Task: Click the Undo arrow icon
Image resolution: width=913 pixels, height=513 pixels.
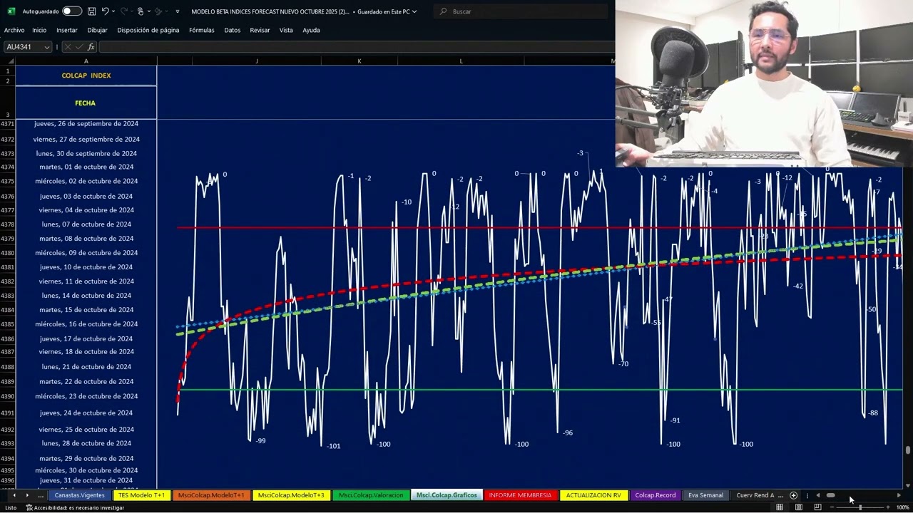Action: (x=105, y=11)
